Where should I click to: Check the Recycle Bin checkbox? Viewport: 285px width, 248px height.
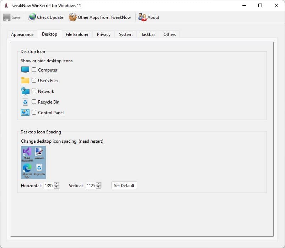[x=34, y=101]
